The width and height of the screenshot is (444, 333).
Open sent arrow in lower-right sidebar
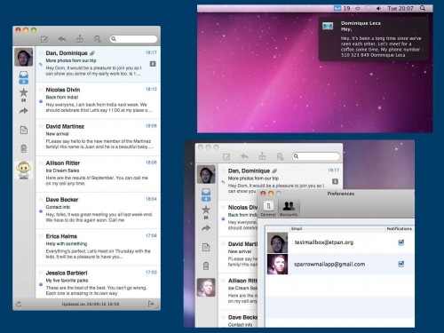(206, 228)
